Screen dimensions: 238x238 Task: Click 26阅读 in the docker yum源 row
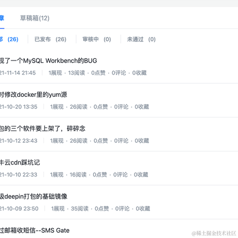tap(79, 107)
